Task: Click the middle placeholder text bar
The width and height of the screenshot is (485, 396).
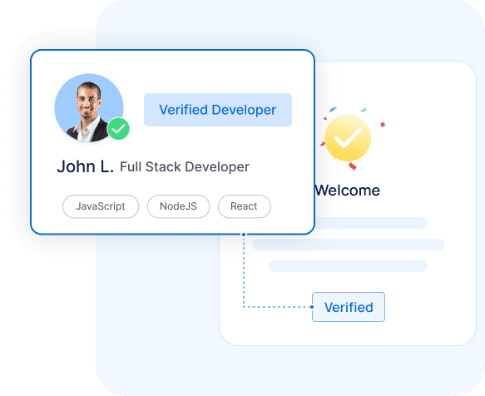Action: tap(348, 245)
